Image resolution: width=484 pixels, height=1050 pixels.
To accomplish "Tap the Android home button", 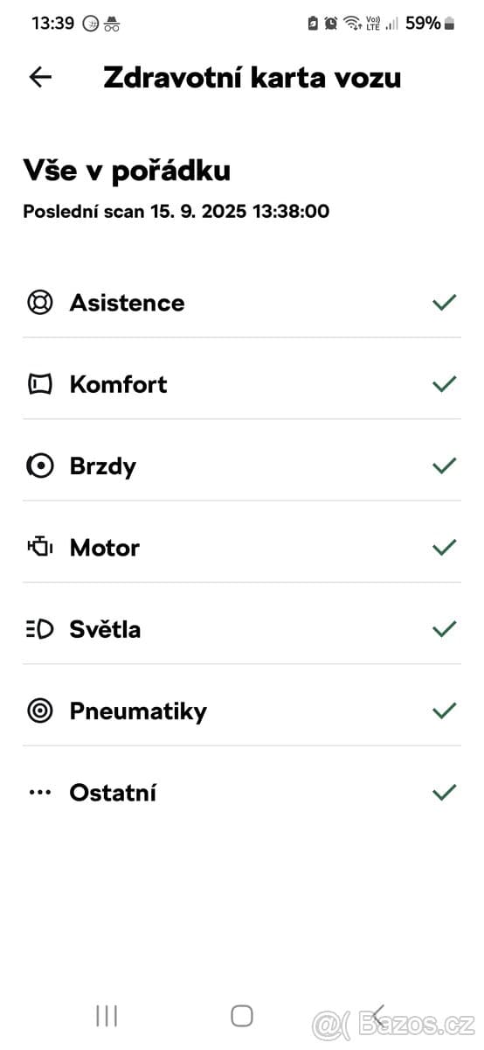I will coord(242,1015).
